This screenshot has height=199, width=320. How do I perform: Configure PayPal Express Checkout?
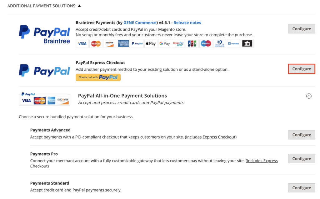pos(301,69)
